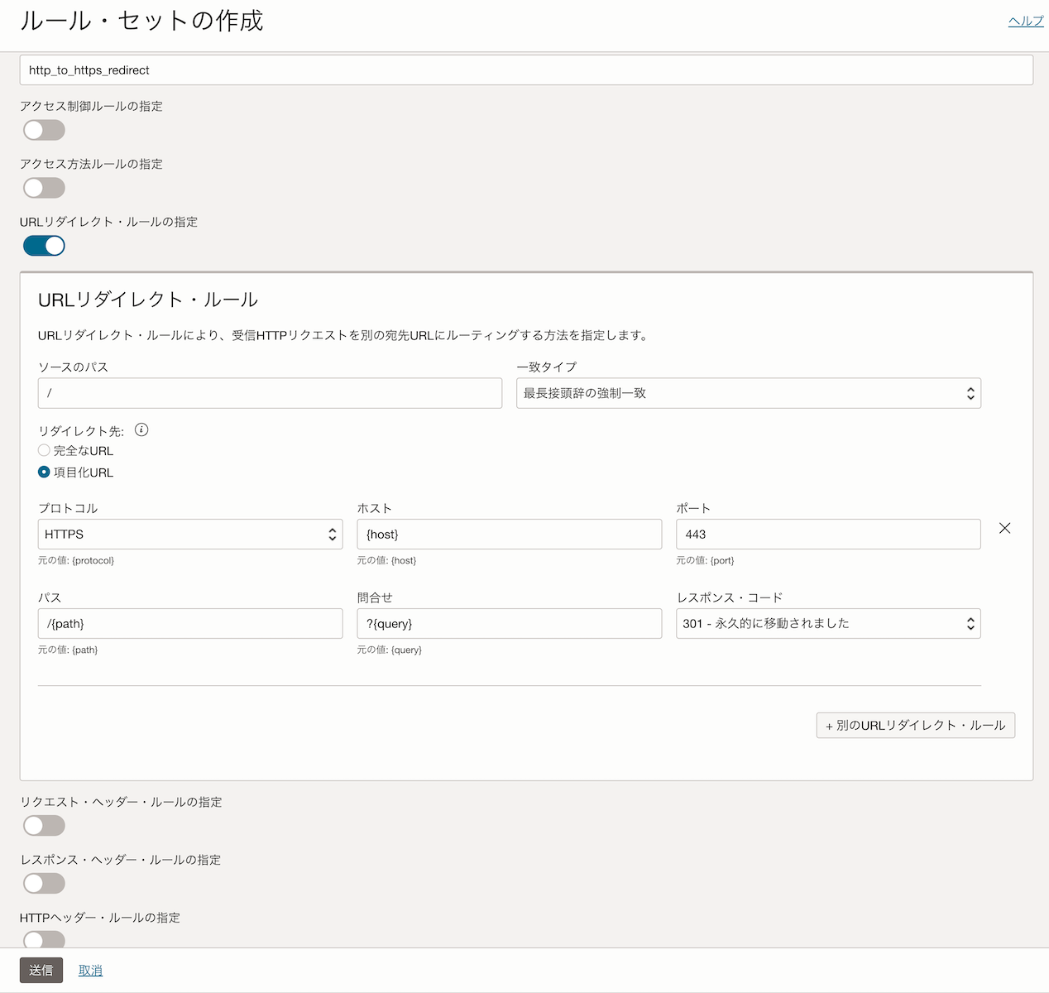Disable URLリダイレクト・ルールの指定 switch
This screenshot has width=1049, height=993.
coord(44,246)
